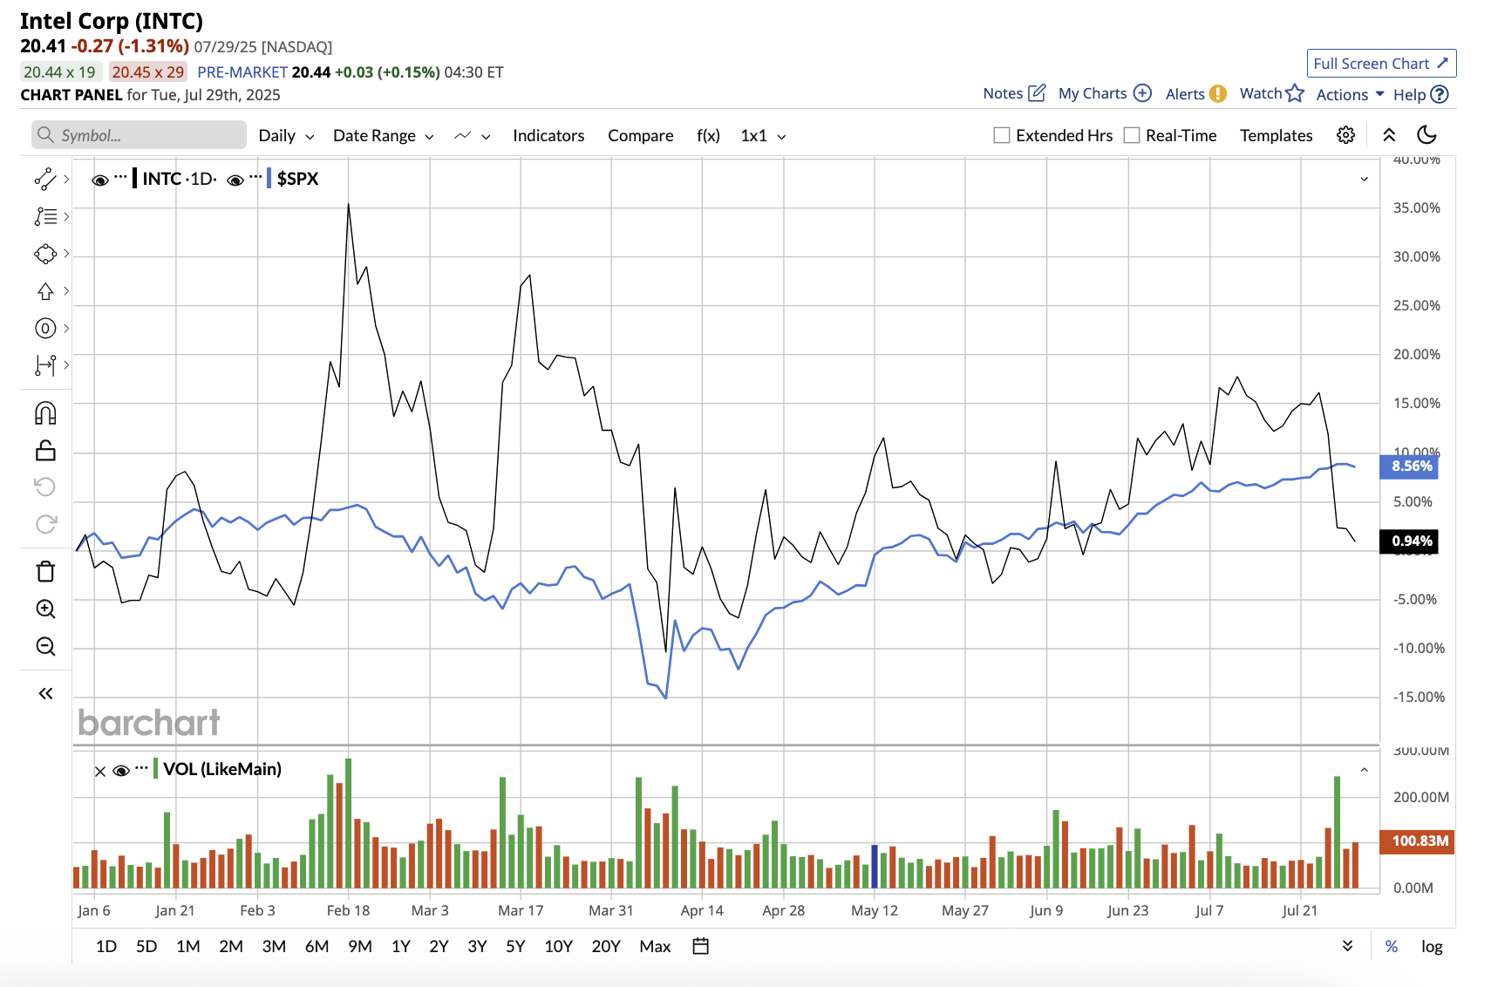Open the f(x) expressions menu
1491x987 pixels.
[x=709, y=135]
